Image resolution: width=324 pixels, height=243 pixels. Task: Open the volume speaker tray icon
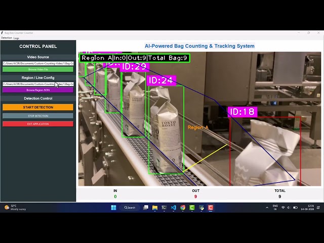pos(289,208)
